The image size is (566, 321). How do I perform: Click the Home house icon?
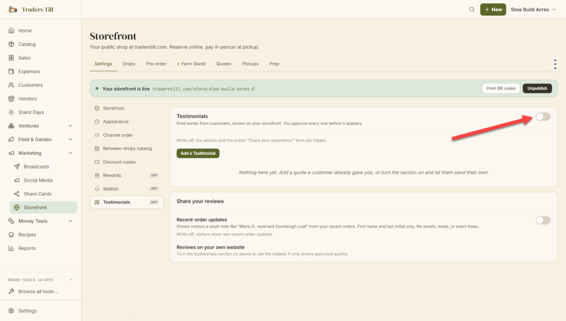(11, 30)
